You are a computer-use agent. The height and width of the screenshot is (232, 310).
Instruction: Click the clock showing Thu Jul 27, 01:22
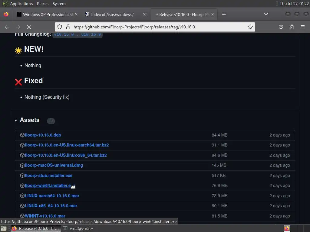(x=294, y=4)
